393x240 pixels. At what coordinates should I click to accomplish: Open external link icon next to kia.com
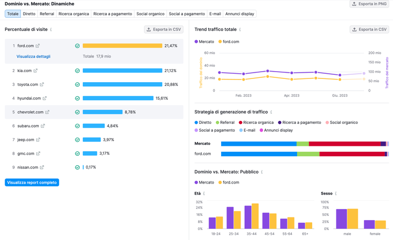tap(35, 71)
